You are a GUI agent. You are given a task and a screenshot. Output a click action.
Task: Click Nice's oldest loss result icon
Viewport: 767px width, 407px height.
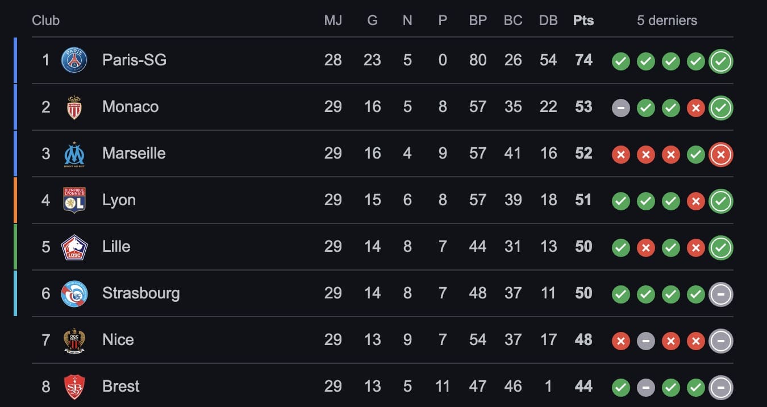(621, 341)
